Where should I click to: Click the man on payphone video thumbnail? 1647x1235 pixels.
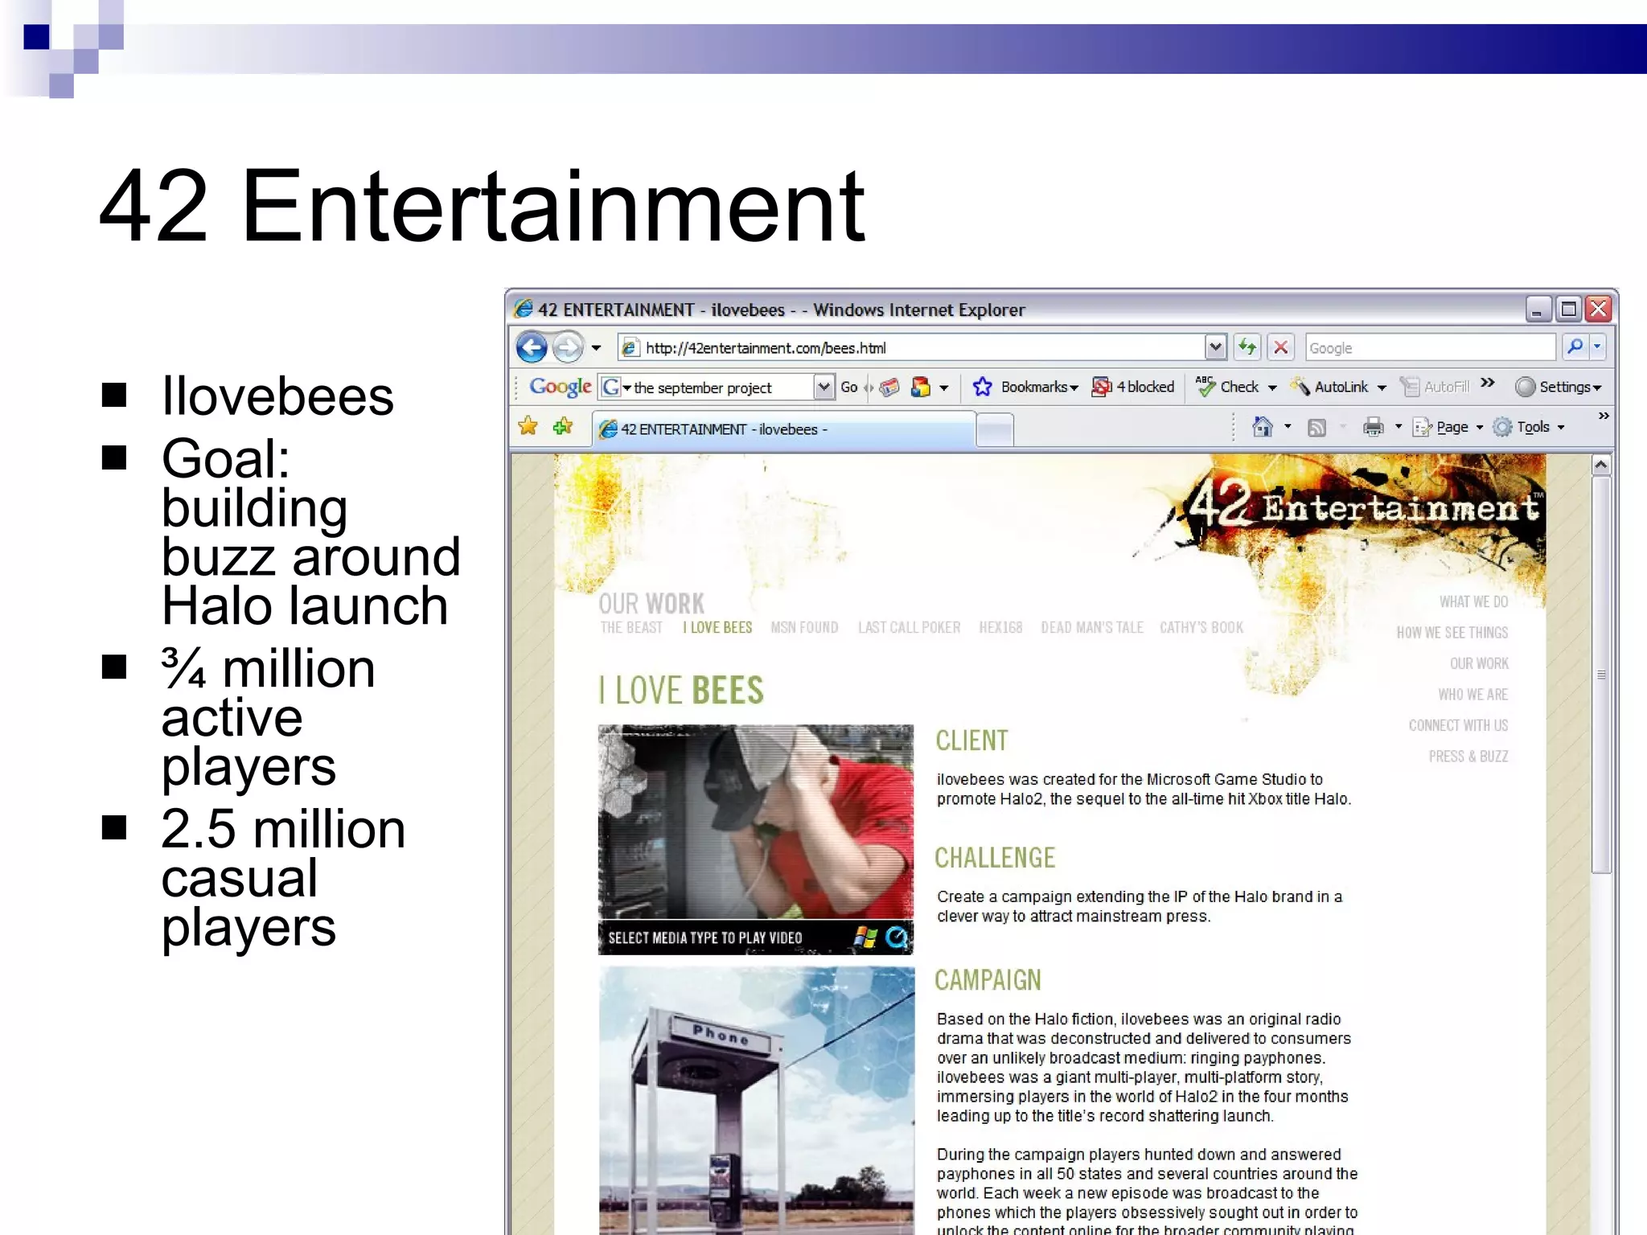pos(756,822)
